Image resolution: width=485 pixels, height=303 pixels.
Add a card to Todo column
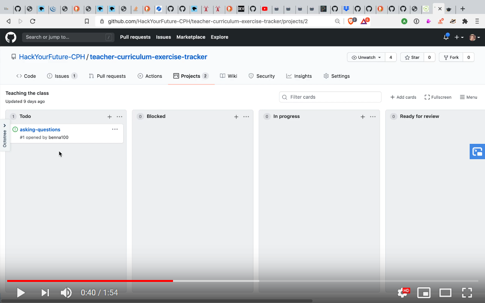point(109,117)
